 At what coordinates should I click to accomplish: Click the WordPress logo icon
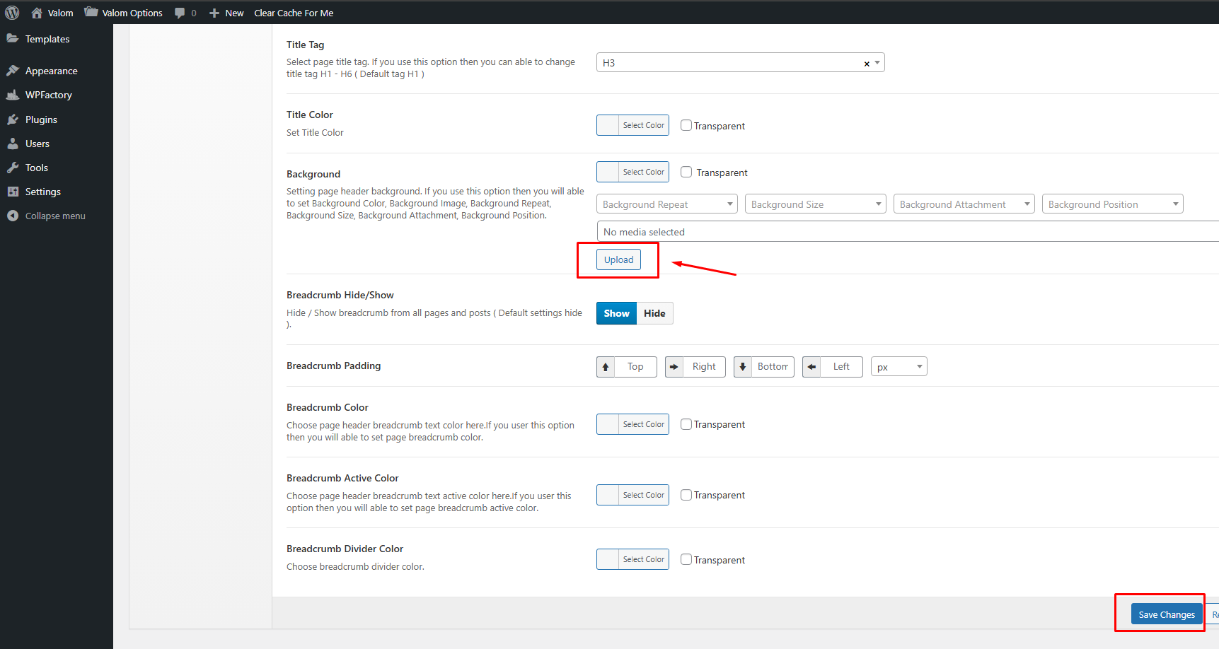pos(12,13)
